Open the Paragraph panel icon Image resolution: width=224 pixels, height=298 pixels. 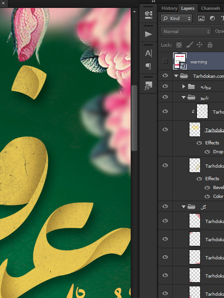[148, 66]
